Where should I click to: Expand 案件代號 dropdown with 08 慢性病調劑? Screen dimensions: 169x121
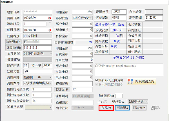[50, 54]
